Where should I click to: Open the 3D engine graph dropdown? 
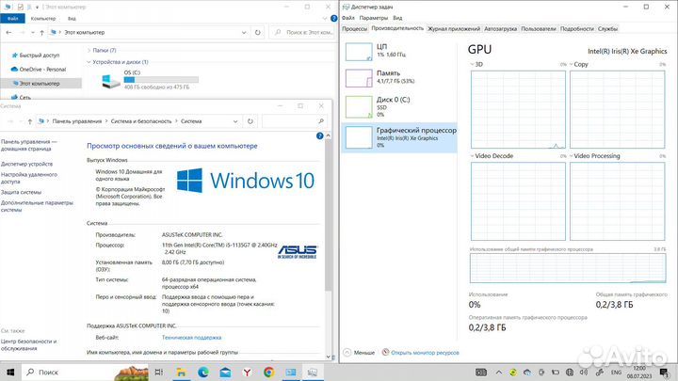(474, 64)
